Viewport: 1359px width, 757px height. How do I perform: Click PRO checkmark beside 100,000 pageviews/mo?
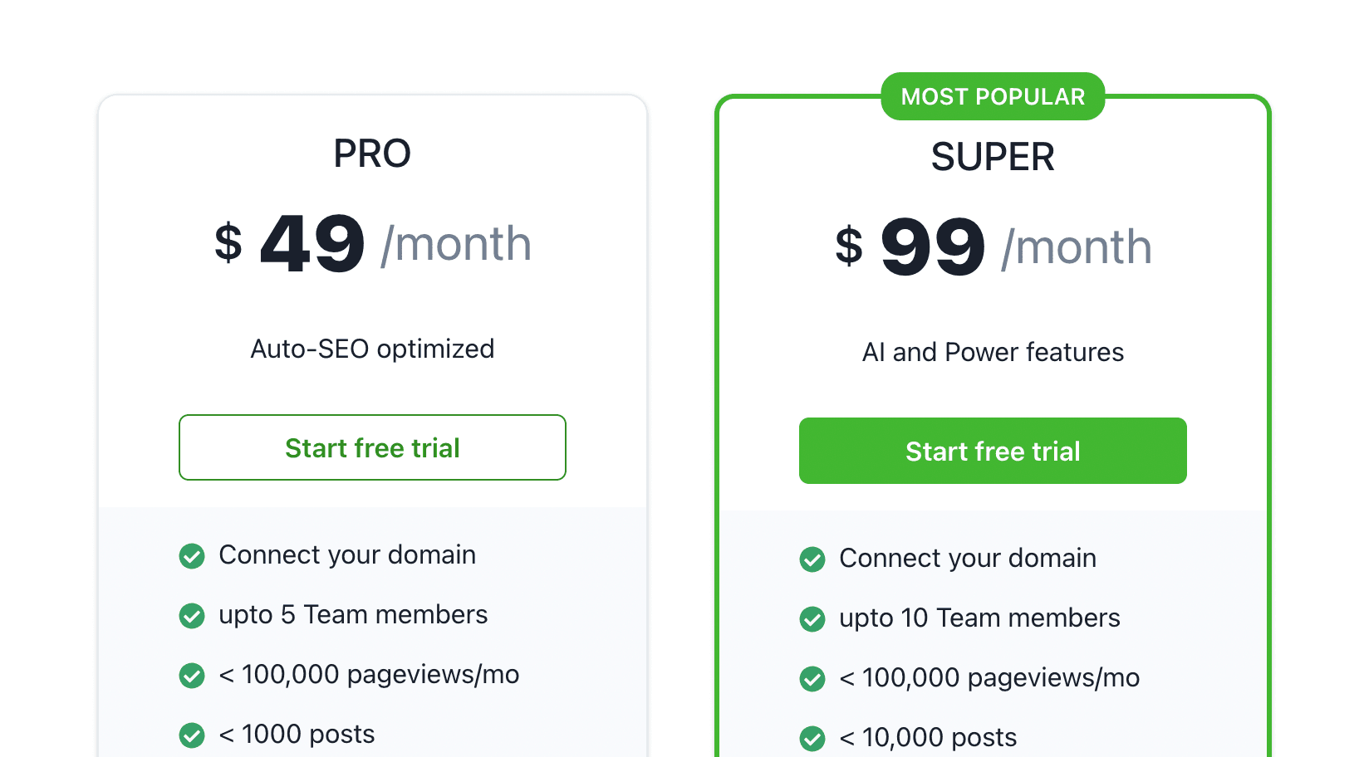point(192,676)
